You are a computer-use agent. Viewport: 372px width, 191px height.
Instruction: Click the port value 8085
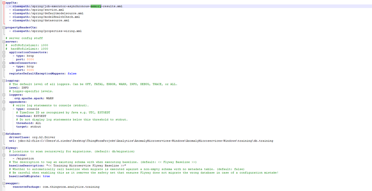point(30,70)
